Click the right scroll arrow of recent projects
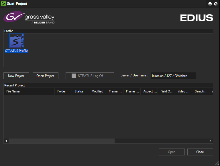220x166 pixels. [210, 141]
